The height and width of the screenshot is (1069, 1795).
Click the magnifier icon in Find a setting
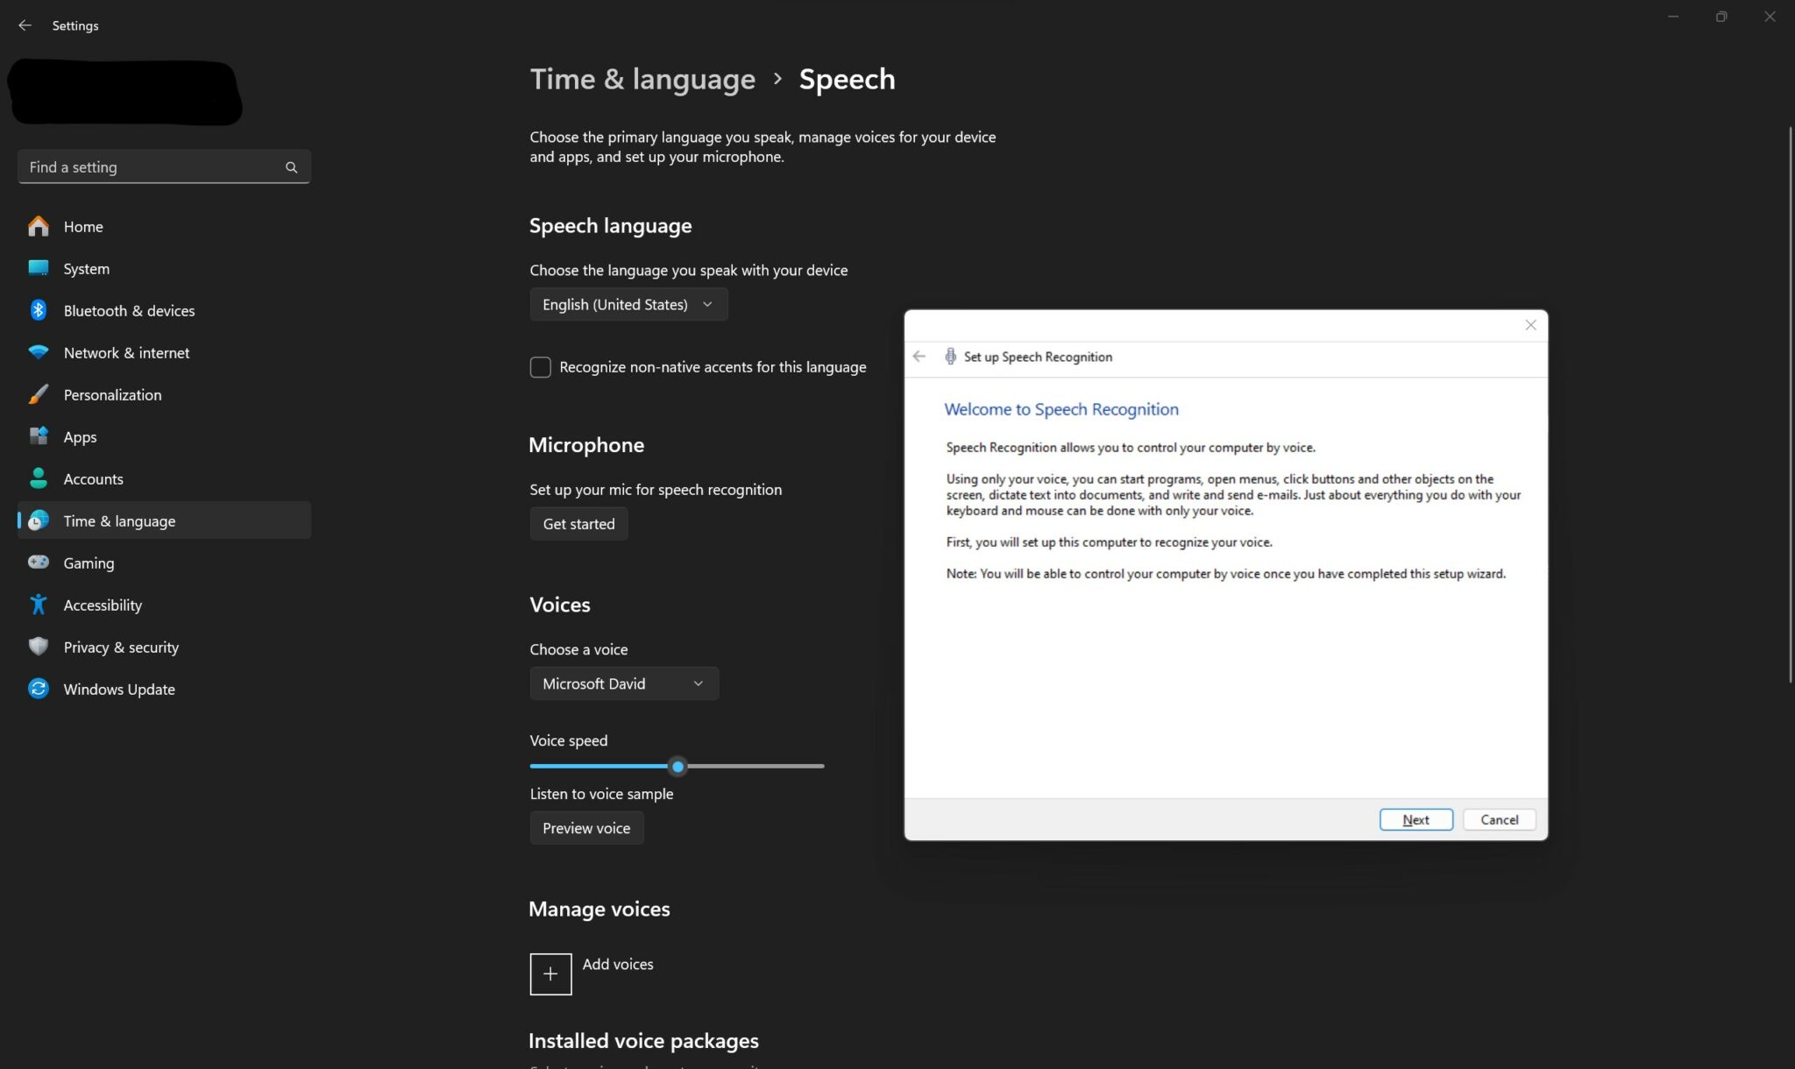pos(290,166)
